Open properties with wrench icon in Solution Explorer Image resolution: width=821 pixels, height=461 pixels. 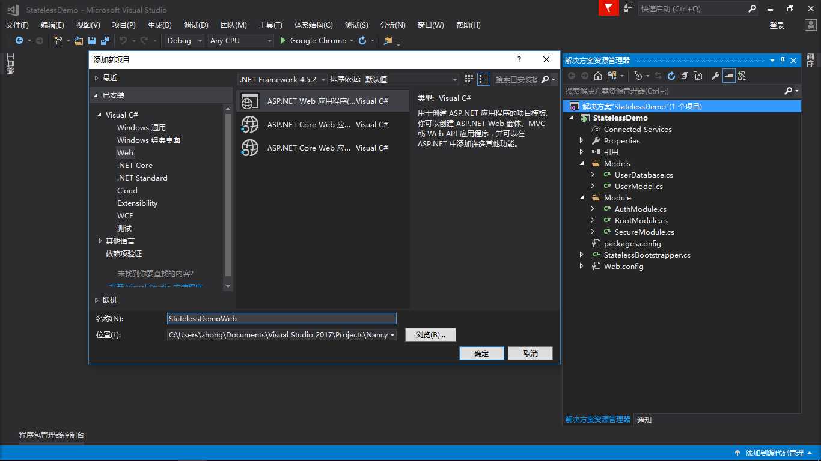715,76
